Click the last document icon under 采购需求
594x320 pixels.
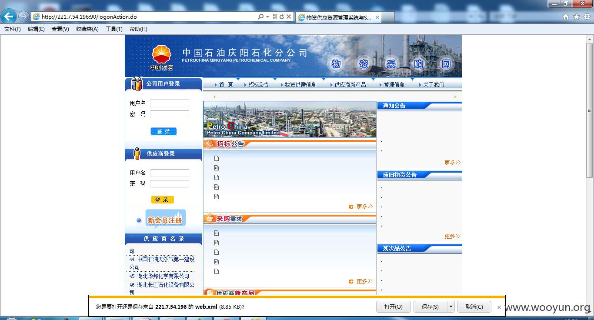[x=217, y=271]
